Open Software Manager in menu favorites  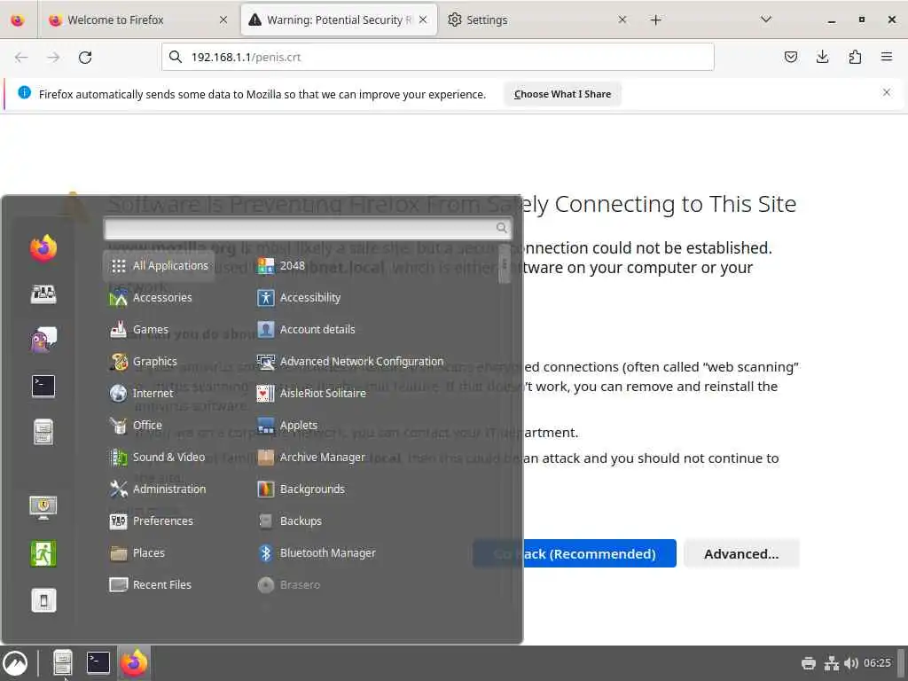(x=43, y=294)
